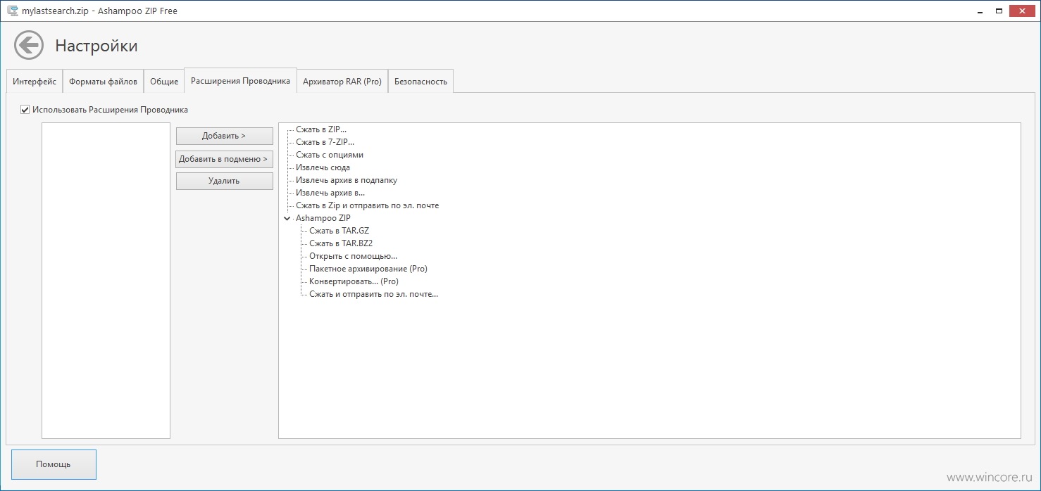Click the Ashampoo ZIP title bar app icon

point(12,11)
